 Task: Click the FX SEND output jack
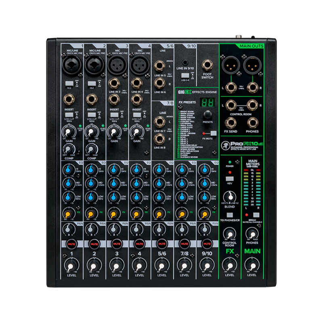(231, 123)
